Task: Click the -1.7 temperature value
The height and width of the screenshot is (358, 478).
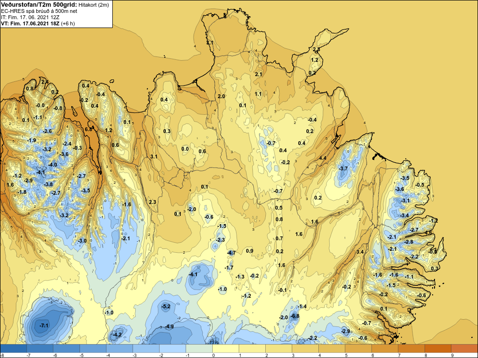Action: [228, 268]
